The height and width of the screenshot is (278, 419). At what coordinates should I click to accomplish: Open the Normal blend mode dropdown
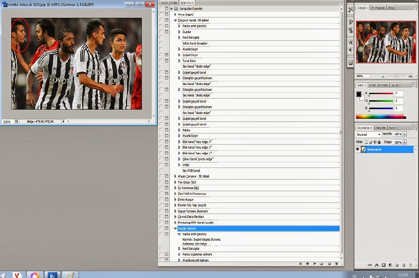[x=369, y=134]
